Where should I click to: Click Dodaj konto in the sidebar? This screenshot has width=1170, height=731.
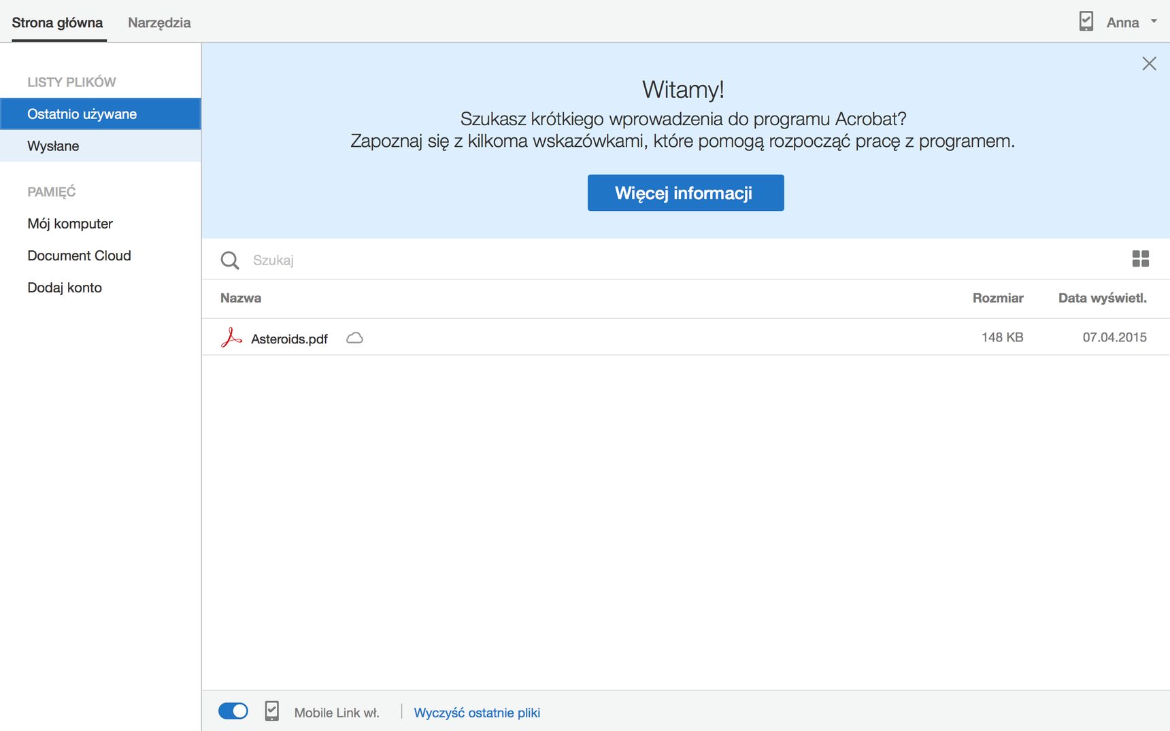click(x=65, y=288)
